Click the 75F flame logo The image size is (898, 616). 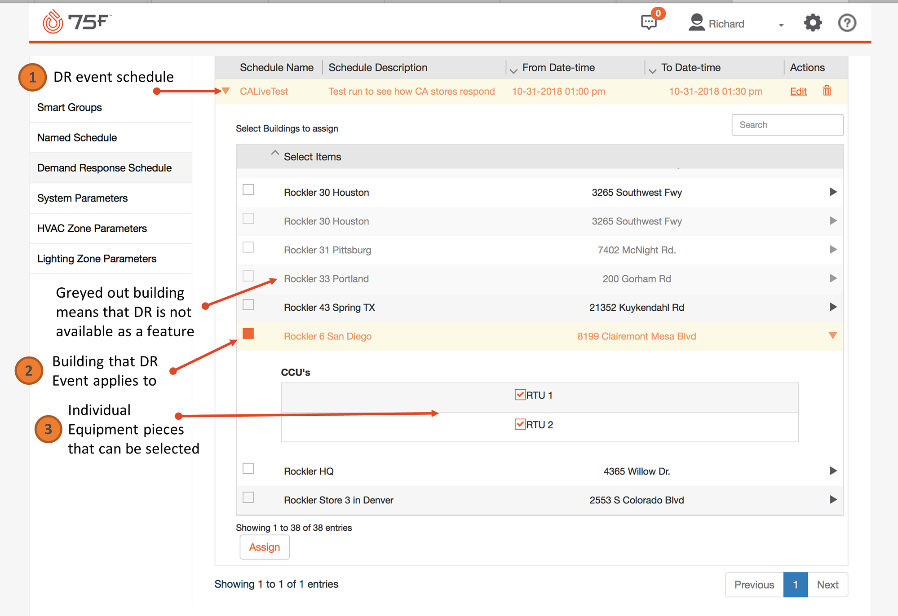pyautogui.click(x=53, y=22)
